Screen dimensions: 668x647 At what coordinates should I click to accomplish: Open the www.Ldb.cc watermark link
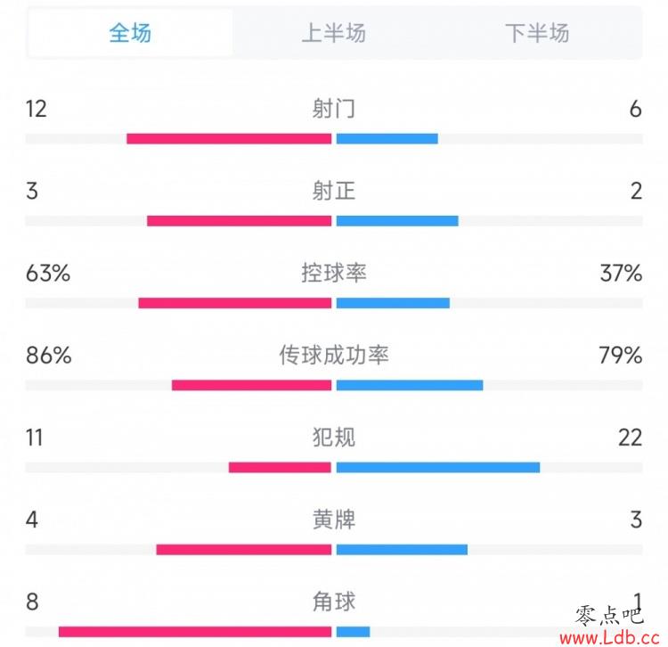pyautogui.click(x=609, y=637)
